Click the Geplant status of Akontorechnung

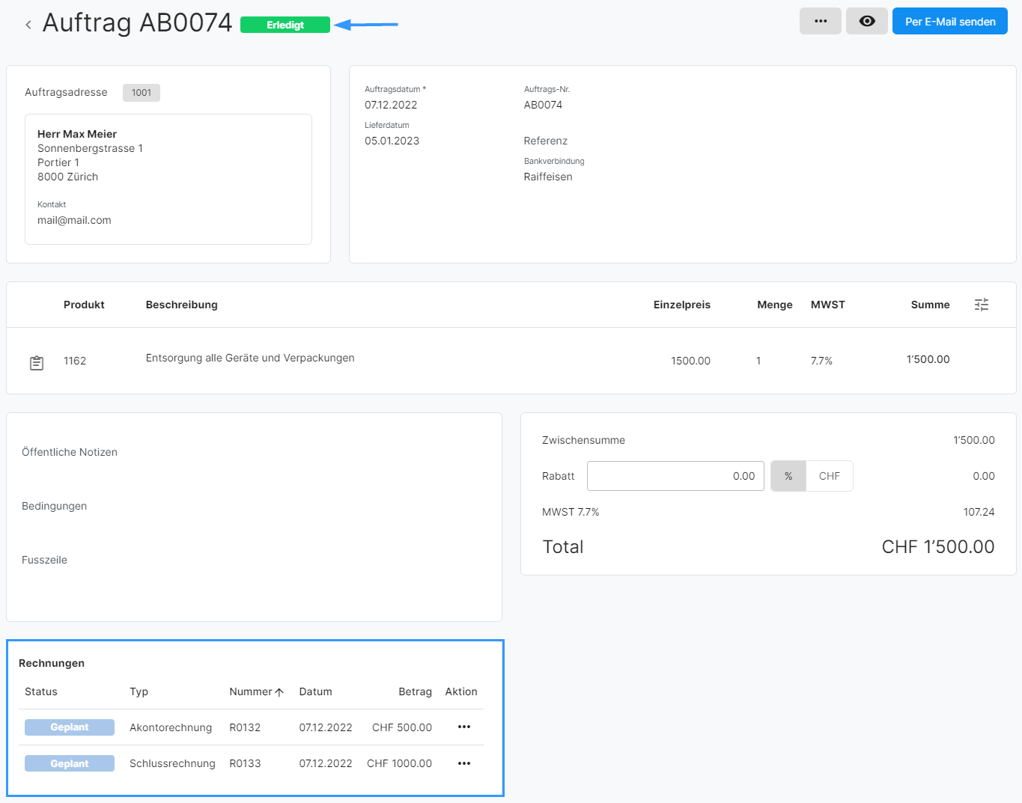click(x=70, y=727)
